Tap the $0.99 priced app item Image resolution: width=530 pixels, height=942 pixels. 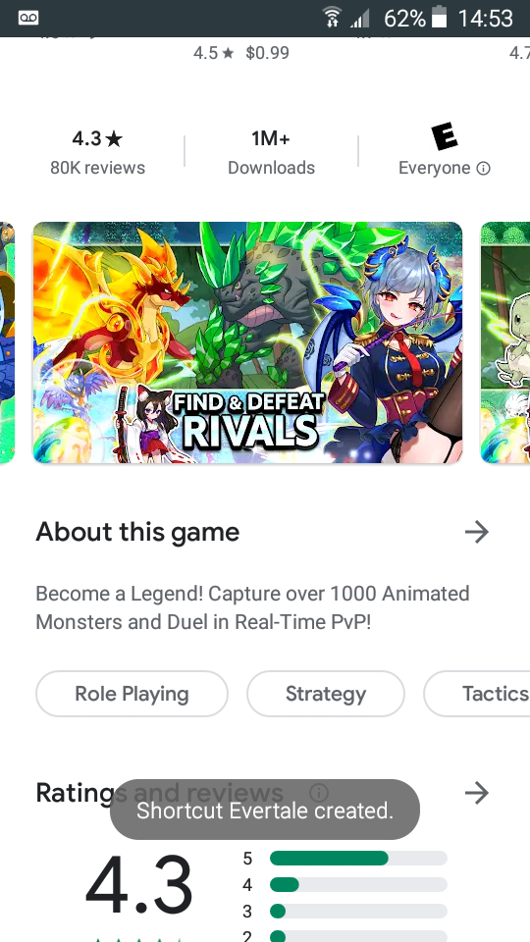tap(241, 53)
